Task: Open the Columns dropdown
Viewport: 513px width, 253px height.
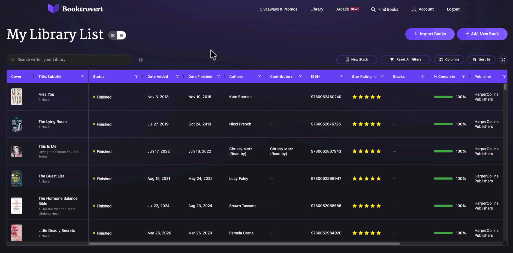Action: [x=449, y=60]
